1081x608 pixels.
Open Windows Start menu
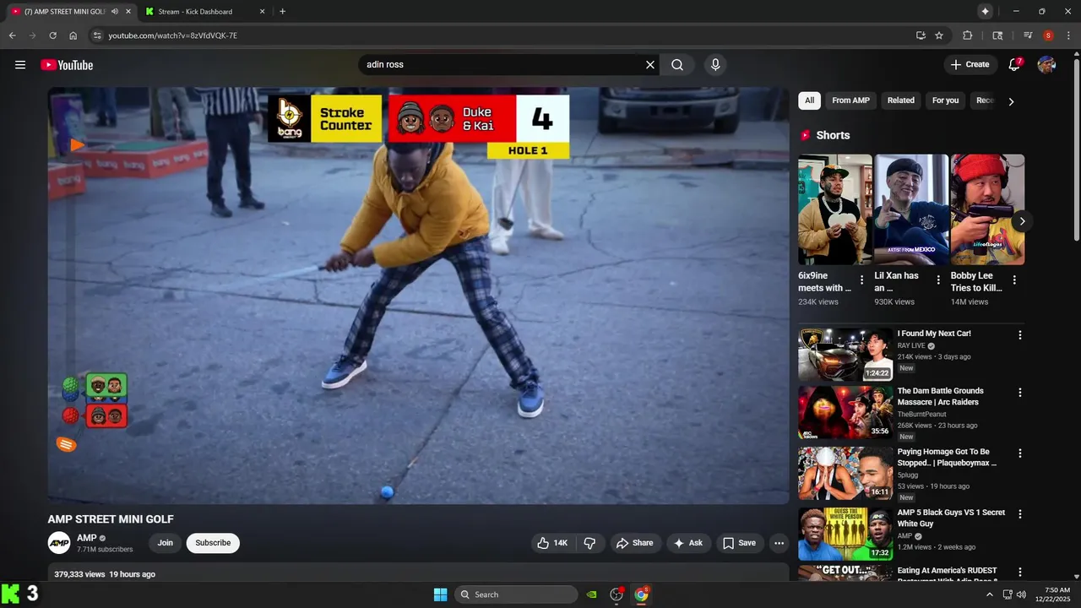440,594
